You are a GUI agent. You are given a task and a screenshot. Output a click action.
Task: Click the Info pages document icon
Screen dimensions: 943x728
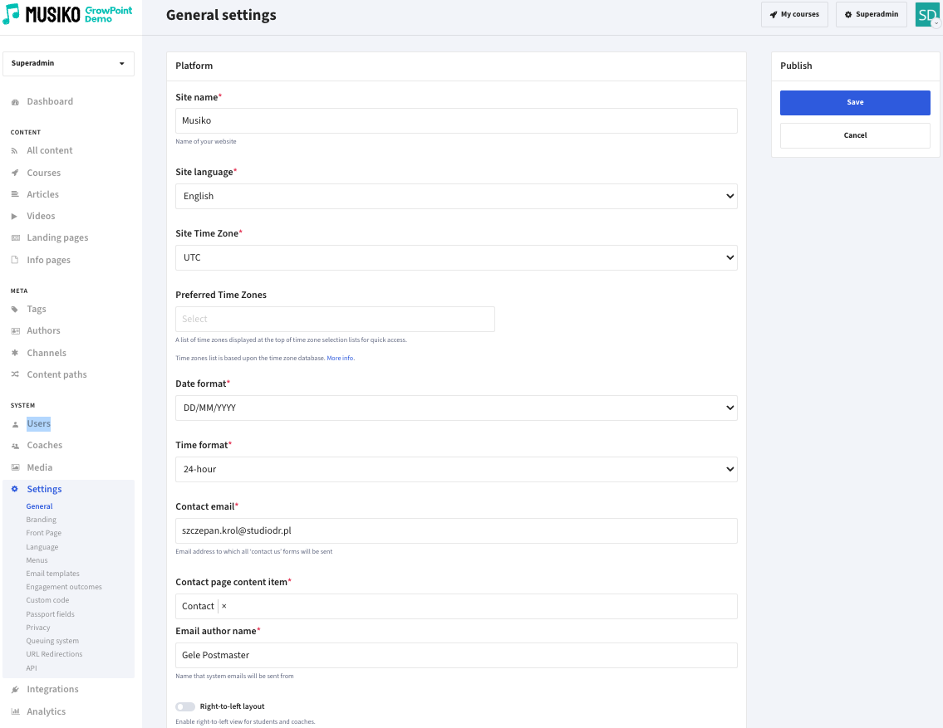15,260
